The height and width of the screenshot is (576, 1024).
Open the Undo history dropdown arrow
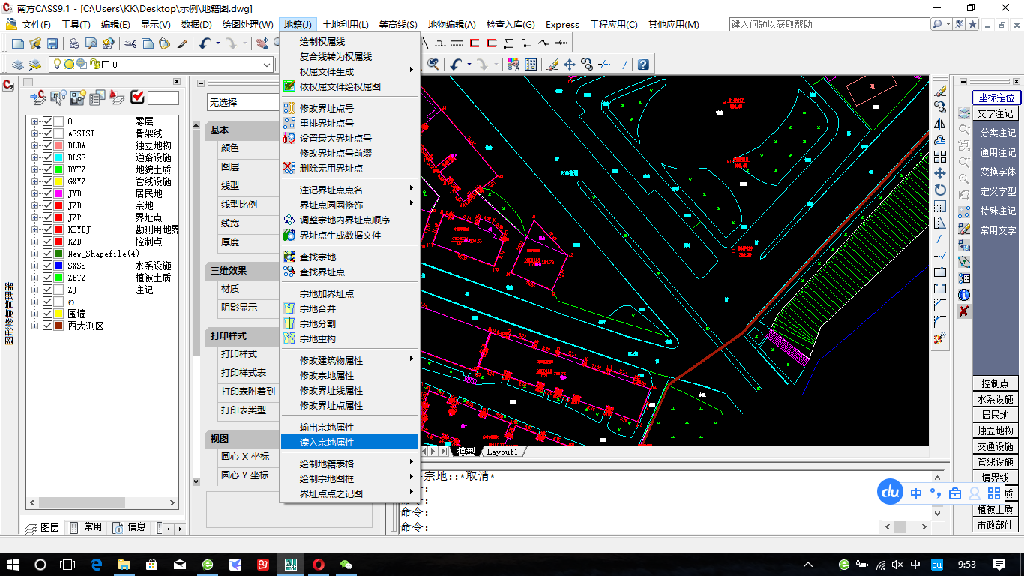click(x=469, y=64)
